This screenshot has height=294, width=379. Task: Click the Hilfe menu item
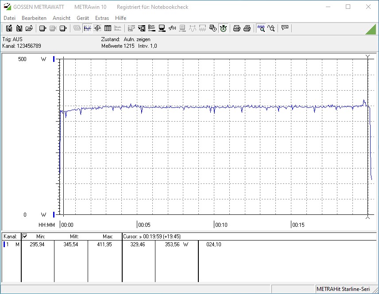coord(120,18)
